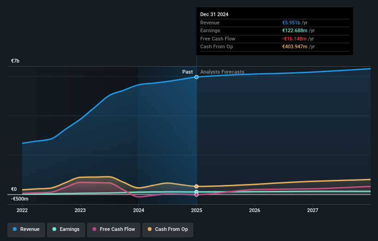This screenshot has height=241, width=378.
Task: Click the Revenue row label in tooltip
Action: [x=210, y=23]
